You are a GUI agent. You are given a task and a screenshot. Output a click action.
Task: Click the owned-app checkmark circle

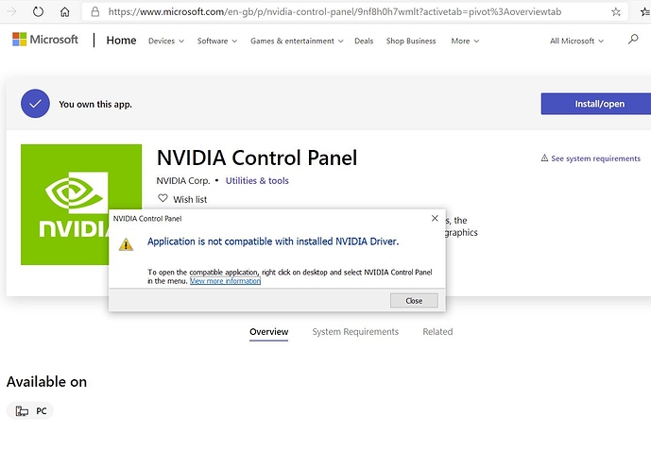(35, 104)
